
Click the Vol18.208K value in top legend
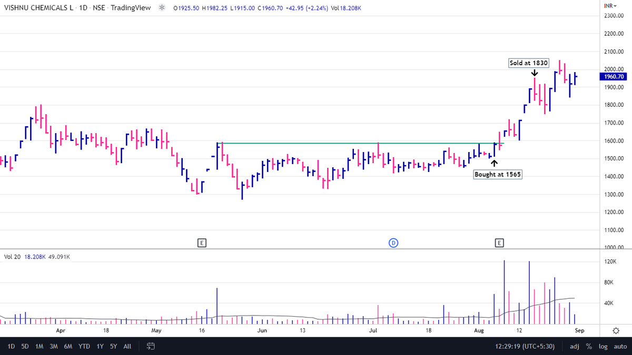(347, 8)
